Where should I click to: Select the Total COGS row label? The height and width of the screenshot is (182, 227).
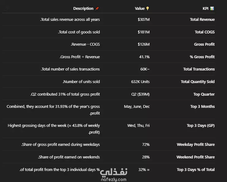click(x=205, y=32)
